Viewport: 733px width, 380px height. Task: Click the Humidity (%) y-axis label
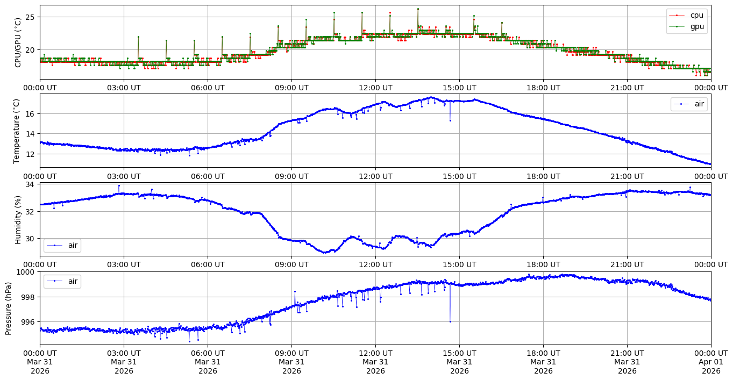pyautogui.click(x=18, y=219)
